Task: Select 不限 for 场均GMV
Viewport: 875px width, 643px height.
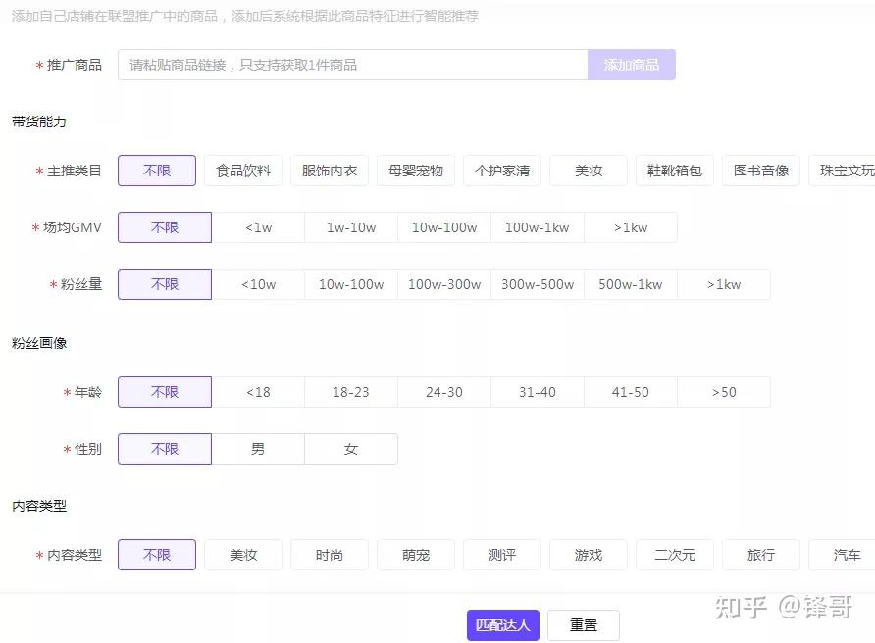Action: coord(165,227)
